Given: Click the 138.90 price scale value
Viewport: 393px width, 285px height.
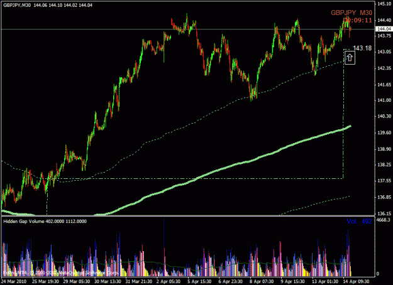Looking at the screenshot, I should [384, 149].
